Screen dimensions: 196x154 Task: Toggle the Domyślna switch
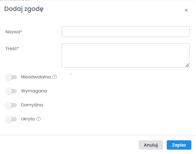[x=11, y=105]
